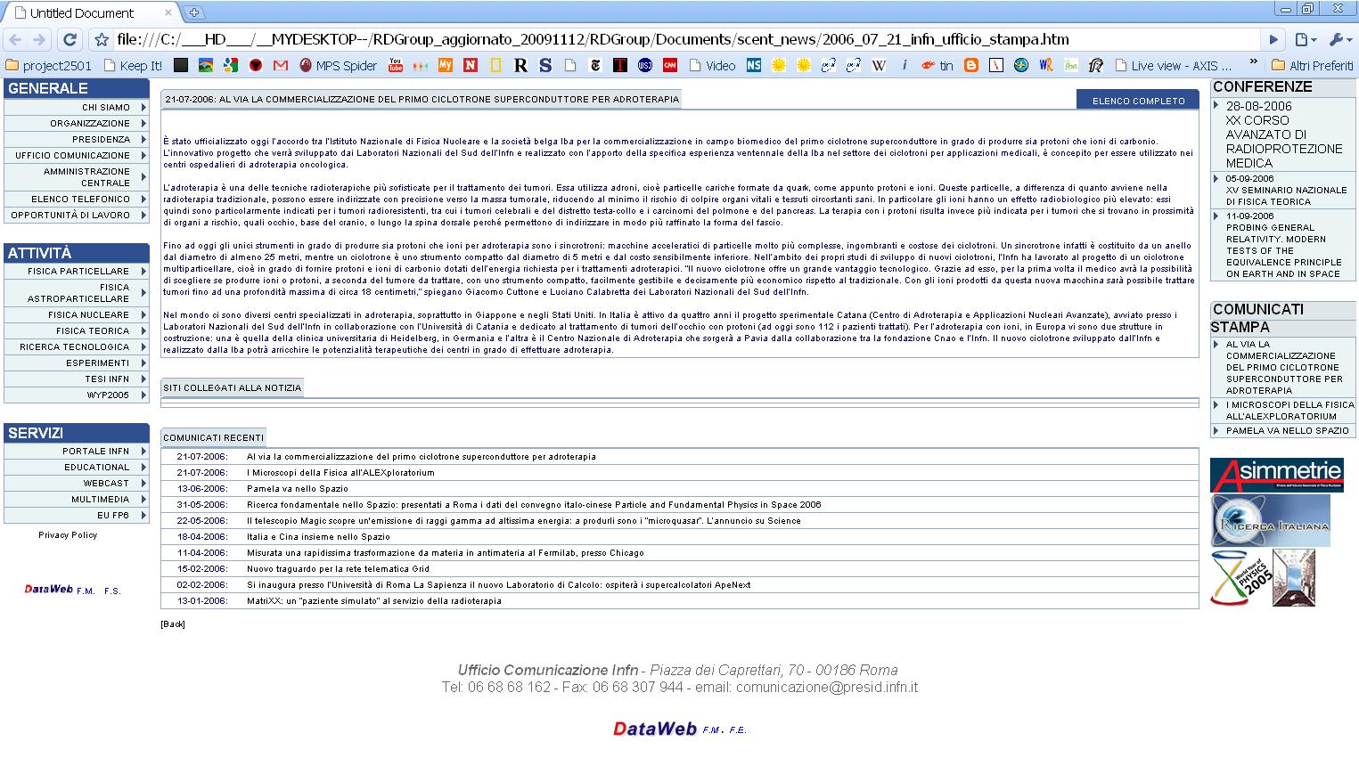The height and width of the screenshot is (774, 1359).
Task: Click the Ricerca Italiana banner
Action: [x=1270, y=521]
